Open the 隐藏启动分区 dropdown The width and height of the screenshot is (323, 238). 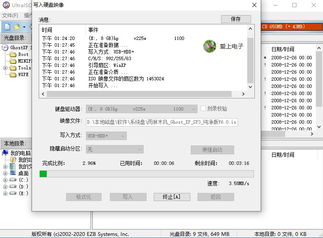[115, 149]
